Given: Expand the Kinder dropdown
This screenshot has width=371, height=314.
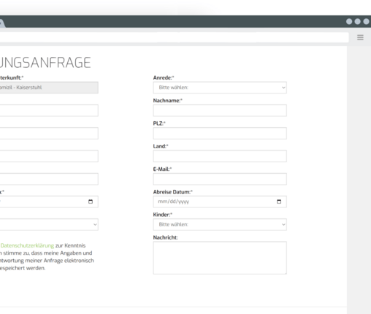Looking at the screenshot, I should (220, 224).
